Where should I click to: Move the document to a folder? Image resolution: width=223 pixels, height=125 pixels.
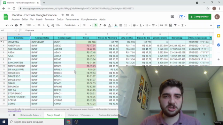click(67, 15)
